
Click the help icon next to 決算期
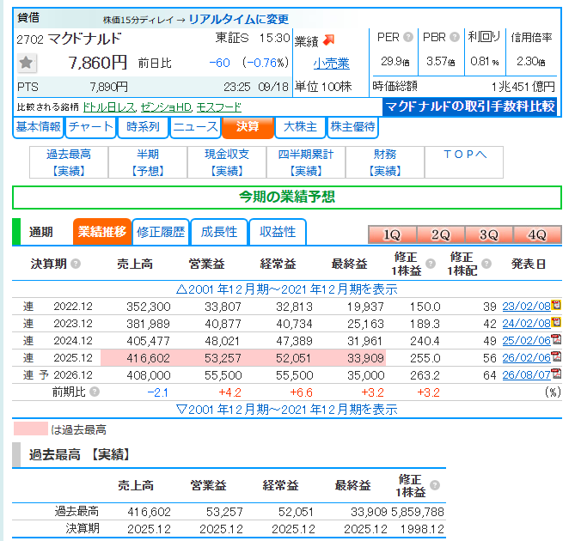click(x=76, y=264)
